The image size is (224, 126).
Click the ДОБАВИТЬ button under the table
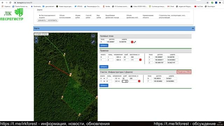click(x=42, y=20)
